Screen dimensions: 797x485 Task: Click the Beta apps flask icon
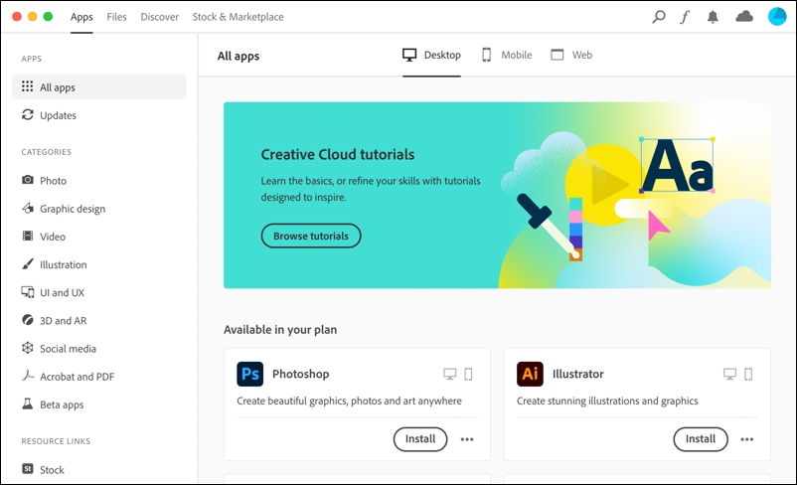click(28, 404)
